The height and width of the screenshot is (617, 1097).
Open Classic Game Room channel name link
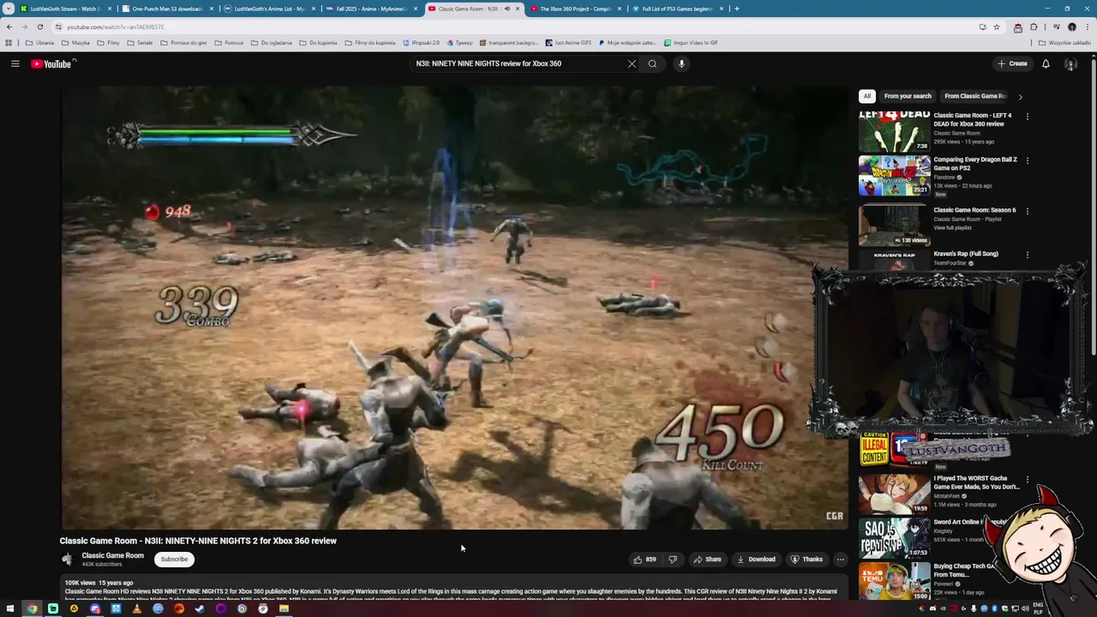(112, 555)
